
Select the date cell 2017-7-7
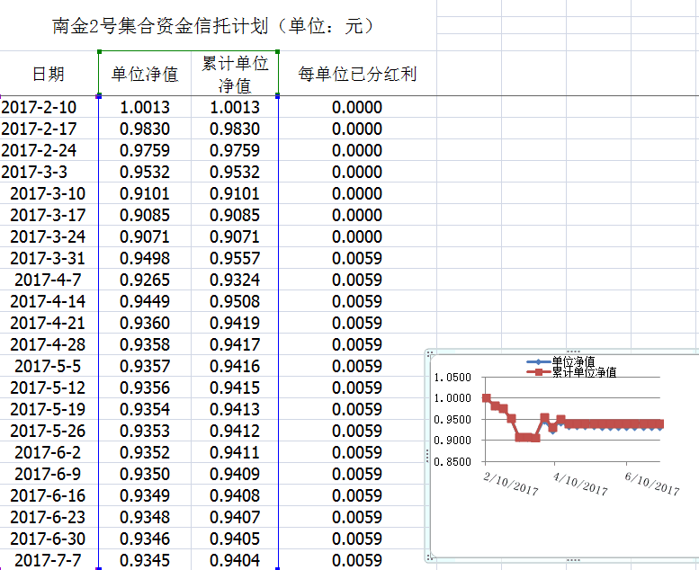click(48, 561)
